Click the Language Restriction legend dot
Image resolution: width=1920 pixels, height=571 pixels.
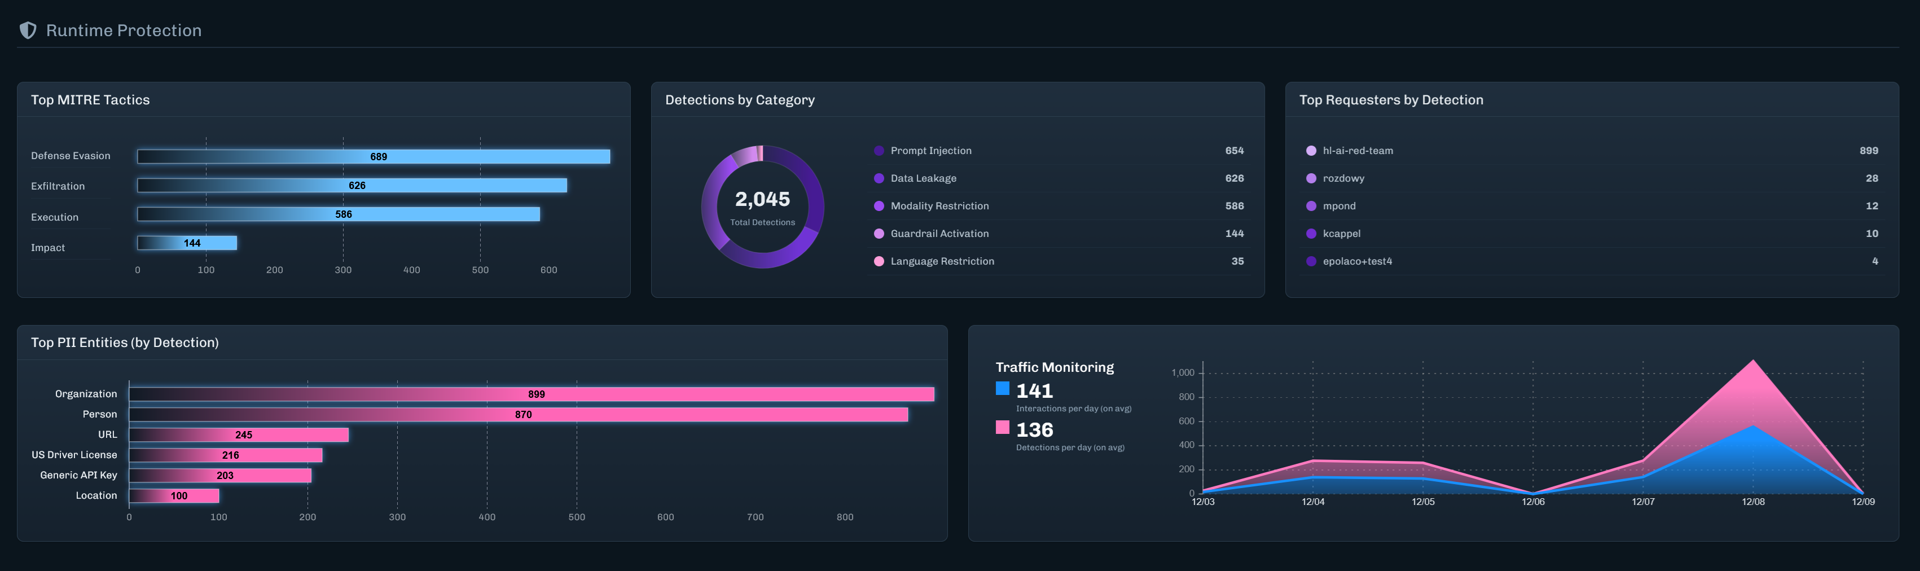pos(879,261)
